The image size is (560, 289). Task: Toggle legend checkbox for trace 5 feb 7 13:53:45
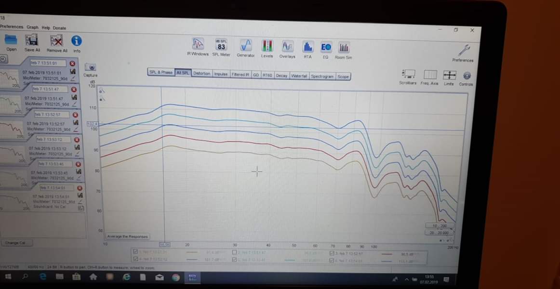coord(234,260)
